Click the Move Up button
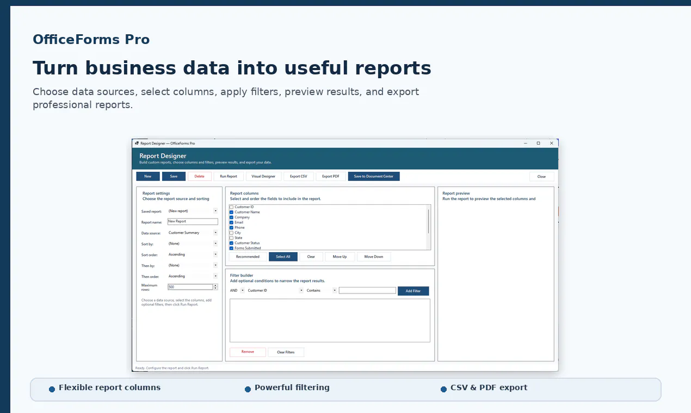This screenshot has width=691, height=413. click(340, 256)
